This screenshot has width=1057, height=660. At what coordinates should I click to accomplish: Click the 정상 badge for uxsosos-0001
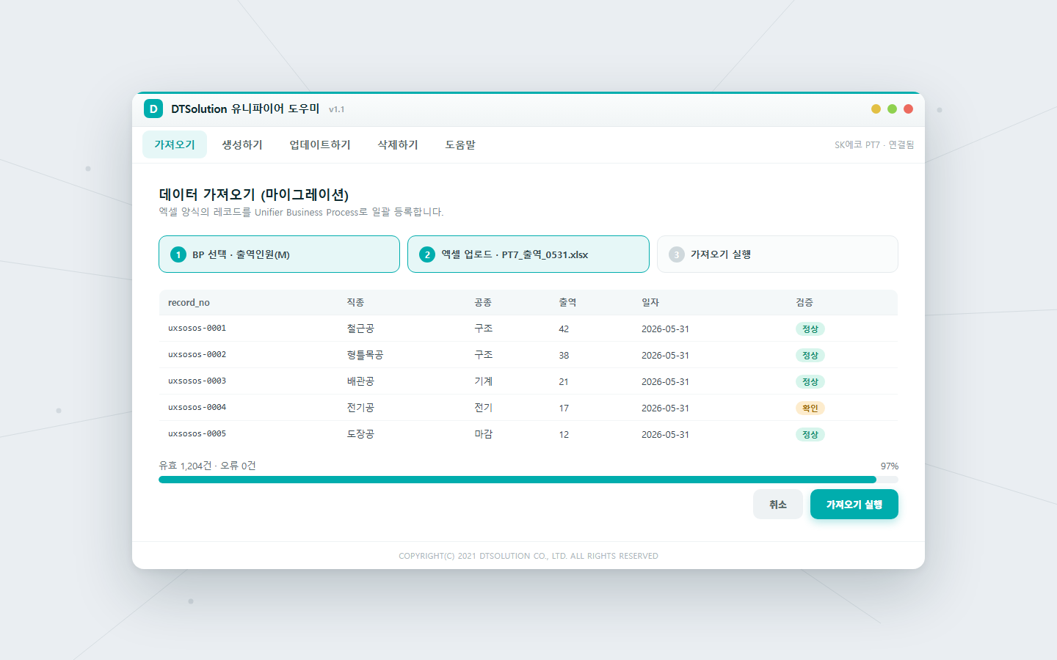pos(810,329)
